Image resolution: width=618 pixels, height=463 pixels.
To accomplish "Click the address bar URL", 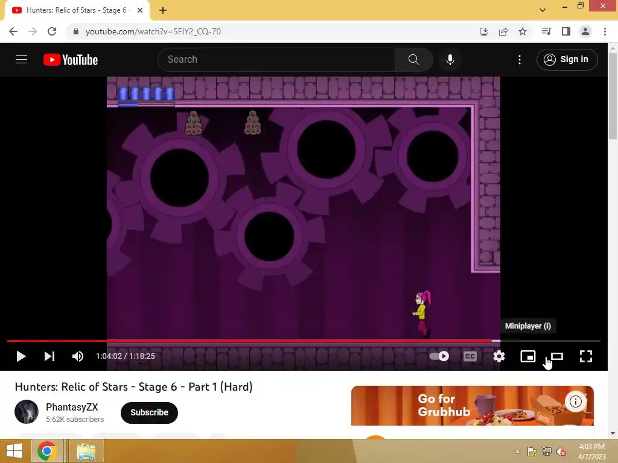I will tap(153, 31).
